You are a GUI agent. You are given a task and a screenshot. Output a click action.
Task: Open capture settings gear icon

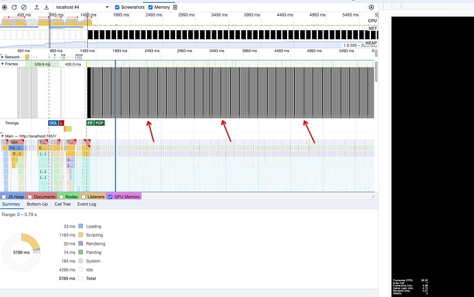coord(371,8)
